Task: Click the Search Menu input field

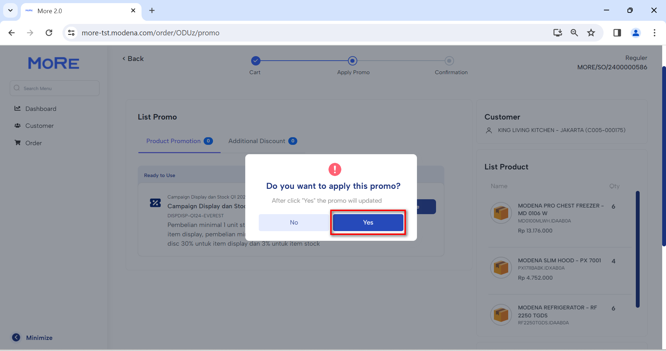Action: (x=55, y=88)
